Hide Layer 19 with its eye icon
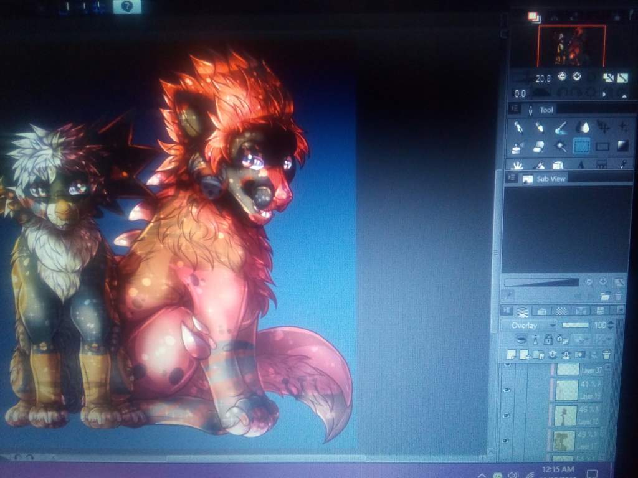This screenshot has width=638, height=478. point(507,390)
